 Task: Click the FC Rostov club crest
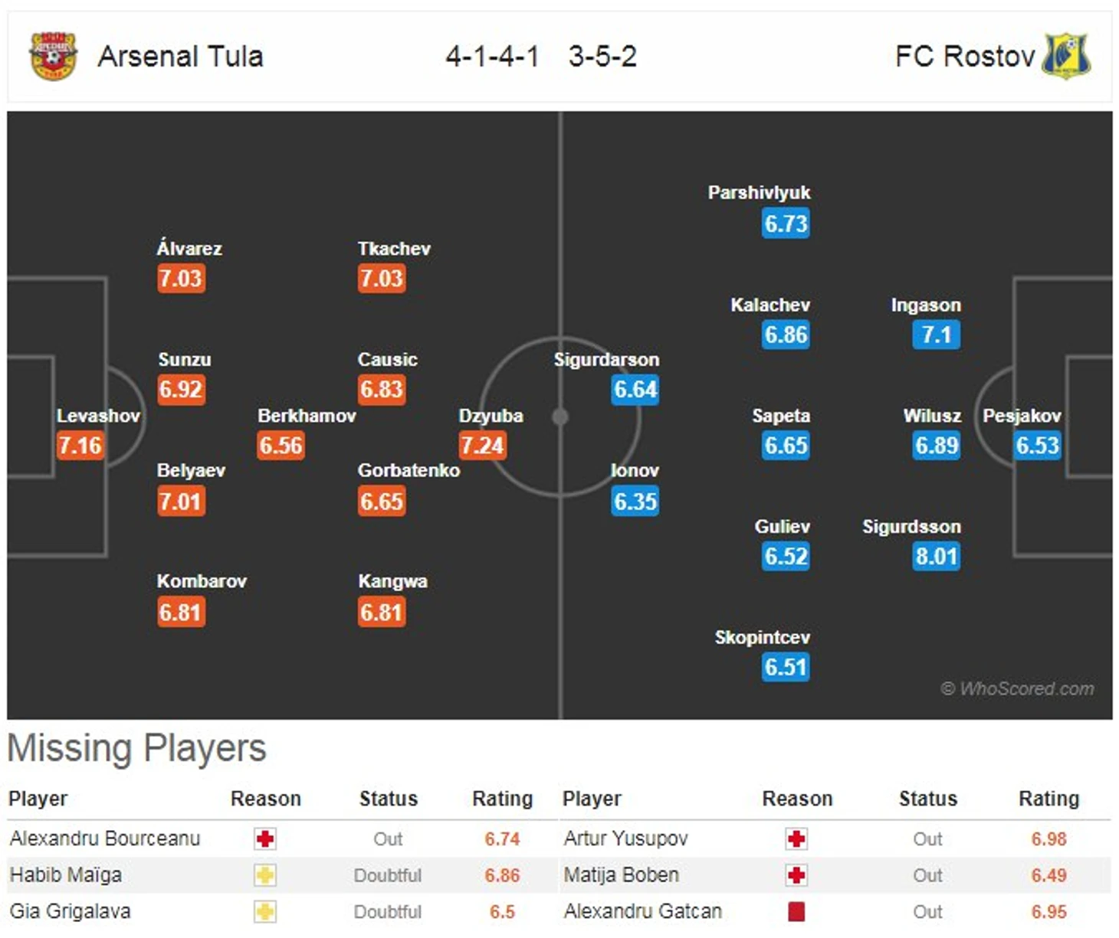click(x=1066, y=56)
